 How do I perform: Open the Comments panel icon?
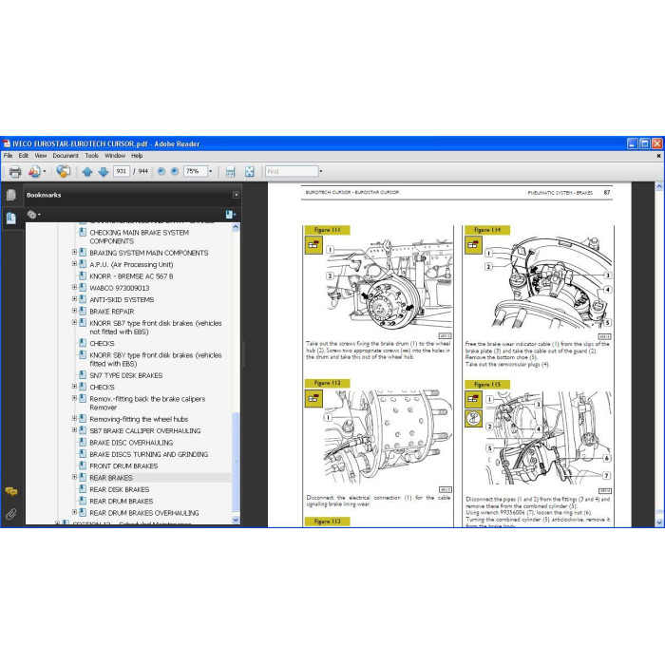click(11, 491)
